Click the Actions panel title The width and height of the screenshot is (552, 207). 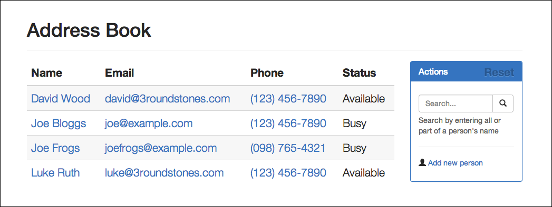pos(433,71)
